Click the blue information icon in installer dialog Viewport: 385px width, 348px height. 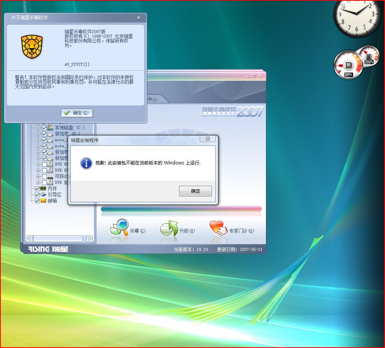coord(86,163)
